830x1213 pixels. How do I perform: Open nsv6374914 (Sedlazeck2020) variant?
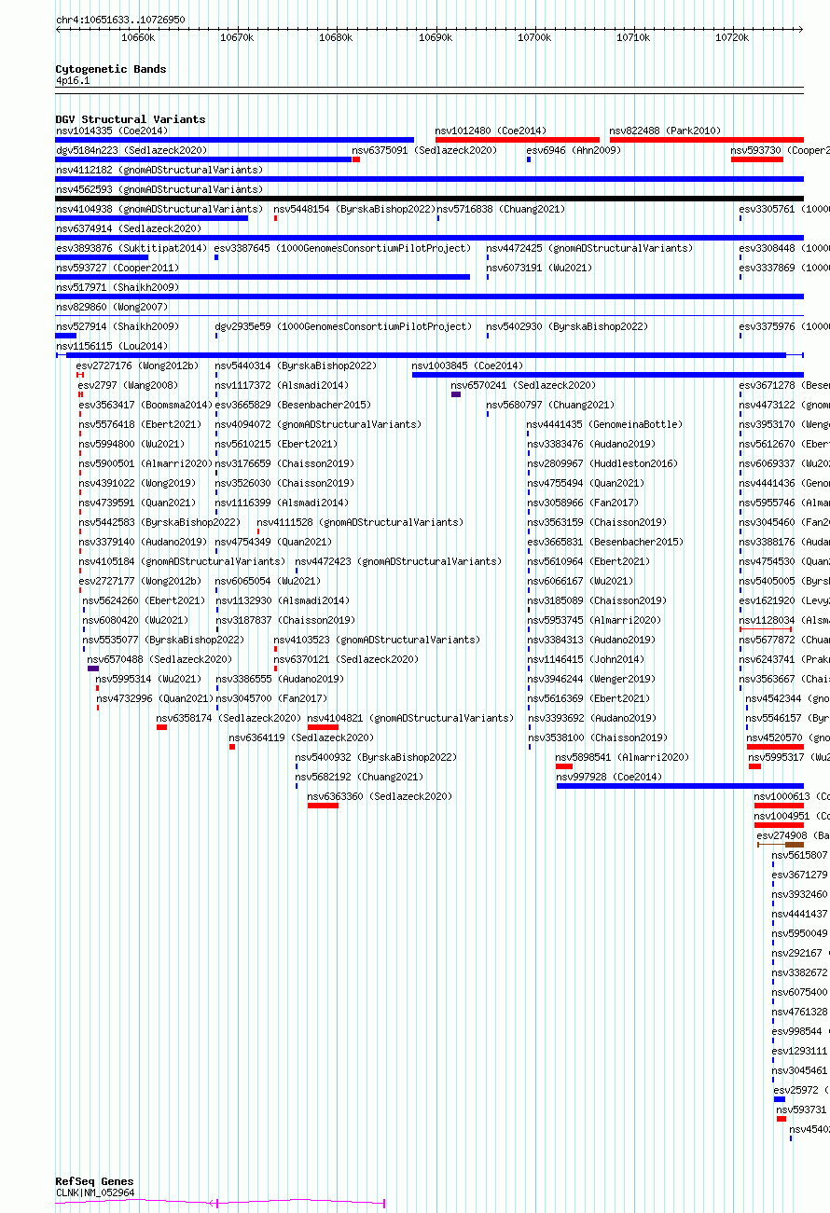point(129,228)
